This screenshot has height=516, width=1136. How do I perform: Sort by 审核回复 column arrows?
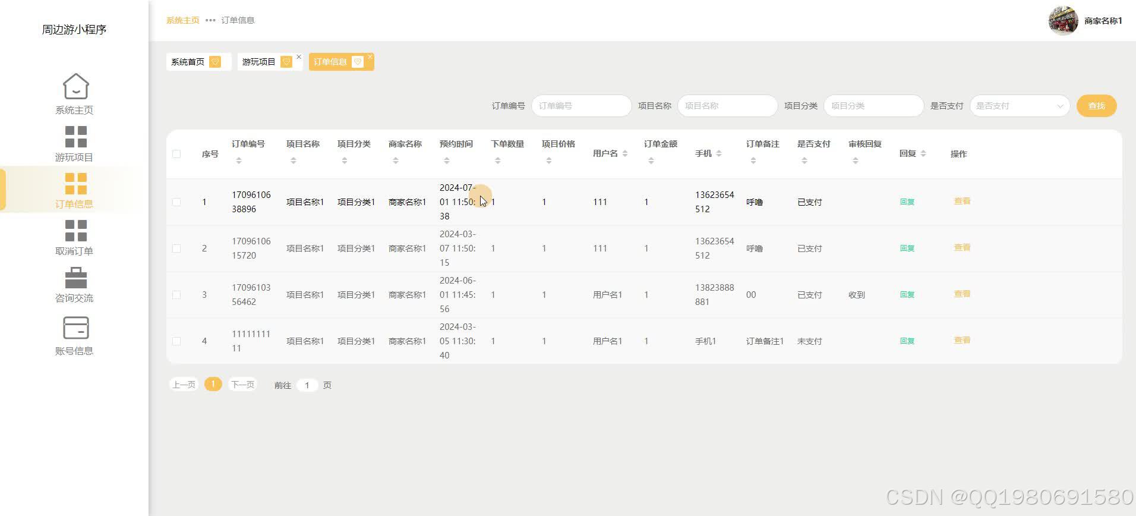coord(856,161)
